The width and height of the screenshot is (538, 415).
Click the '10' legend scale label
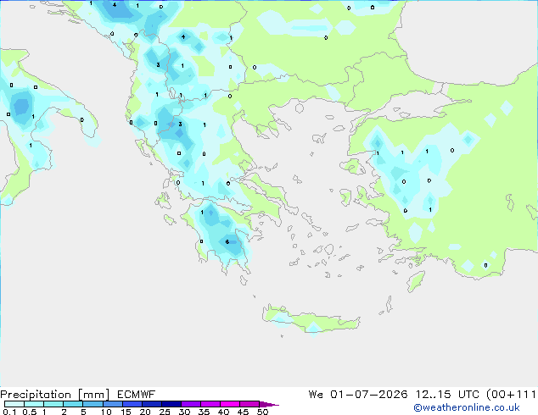(x=106, y=412)
